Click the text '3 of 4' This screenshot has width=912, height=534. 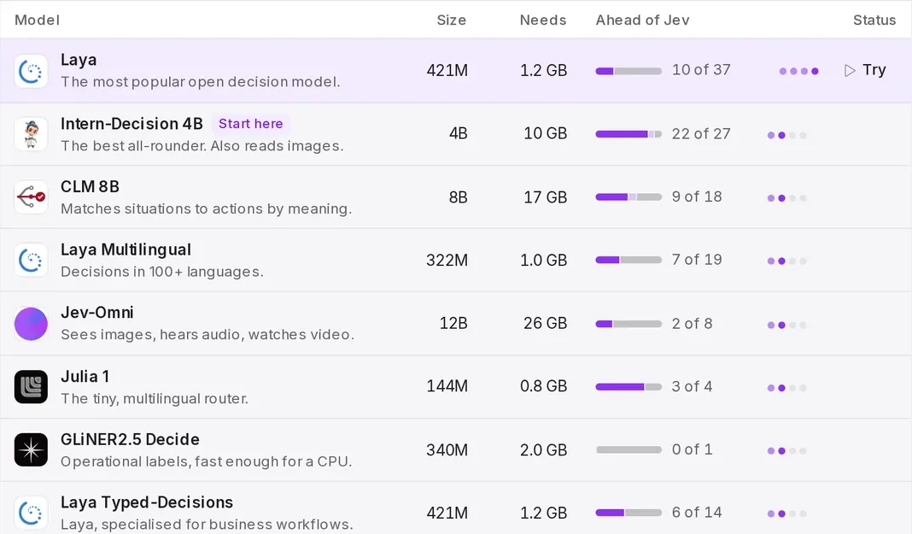tap(693, 386)
